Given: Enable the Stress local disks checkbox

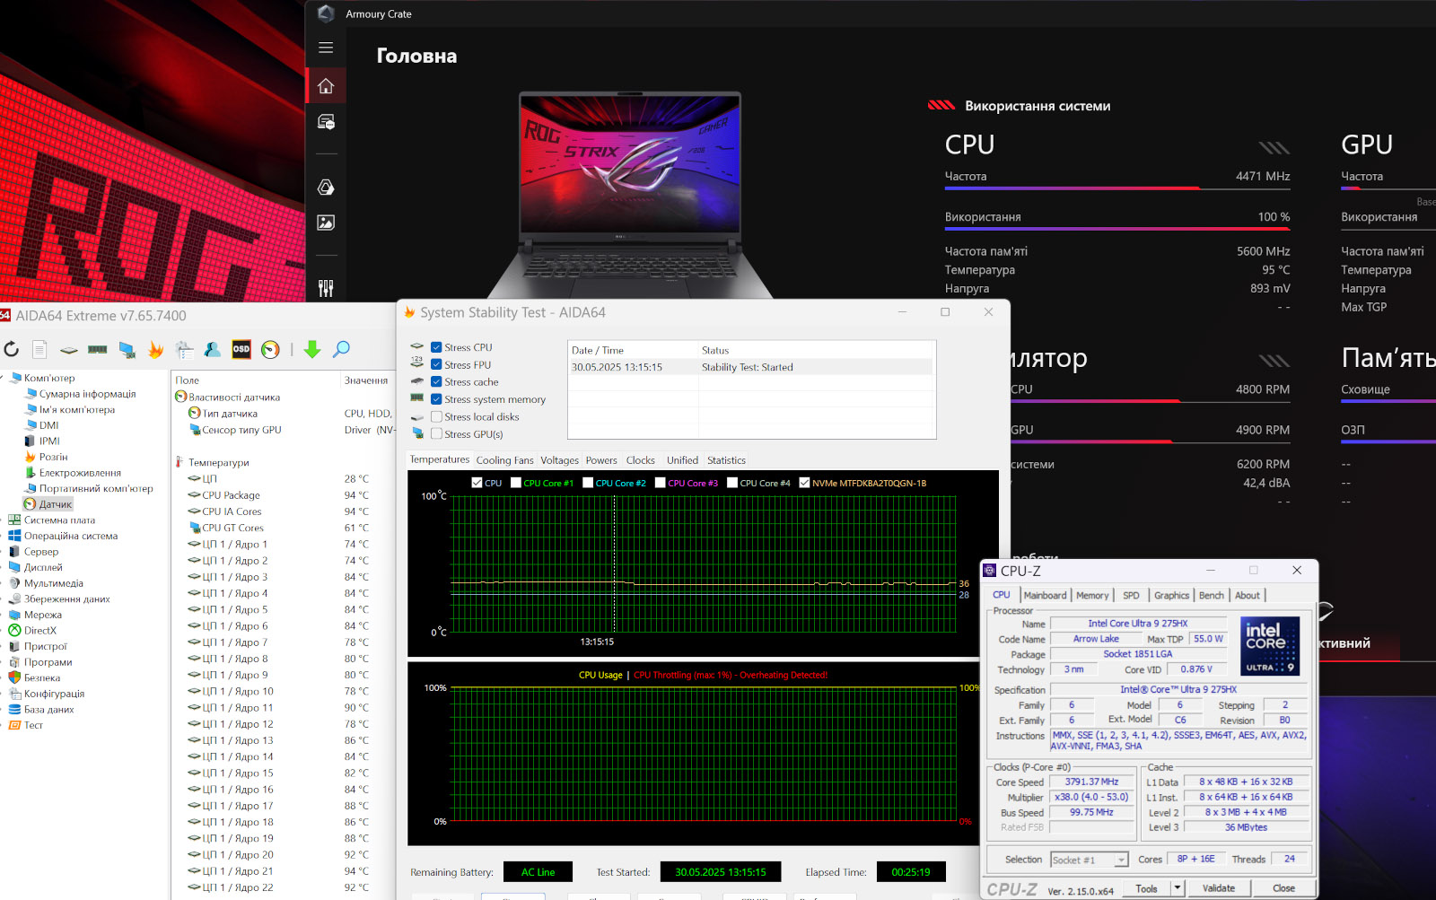Looking at the screenshot, I should [x=436, y=416].
